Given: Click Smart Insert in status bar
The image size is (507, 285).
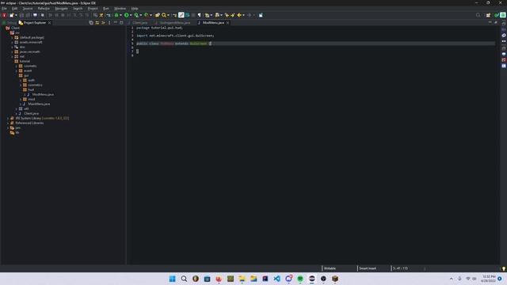Looking at the screenshot, I should click(368, 268).
